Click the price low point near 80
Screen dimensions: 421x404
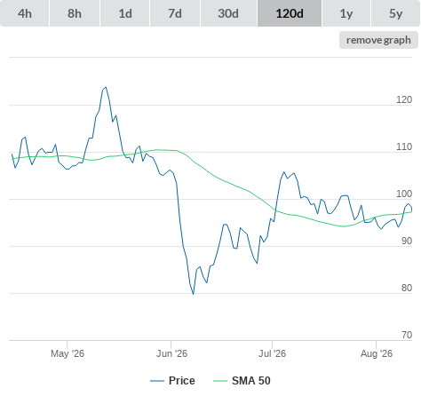tap(194, 294)
